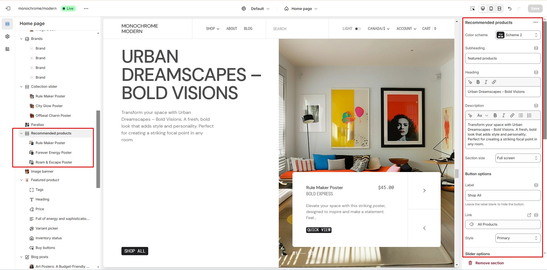Click the exit editor back icon
Screen dimensions: 547x270
8,9
